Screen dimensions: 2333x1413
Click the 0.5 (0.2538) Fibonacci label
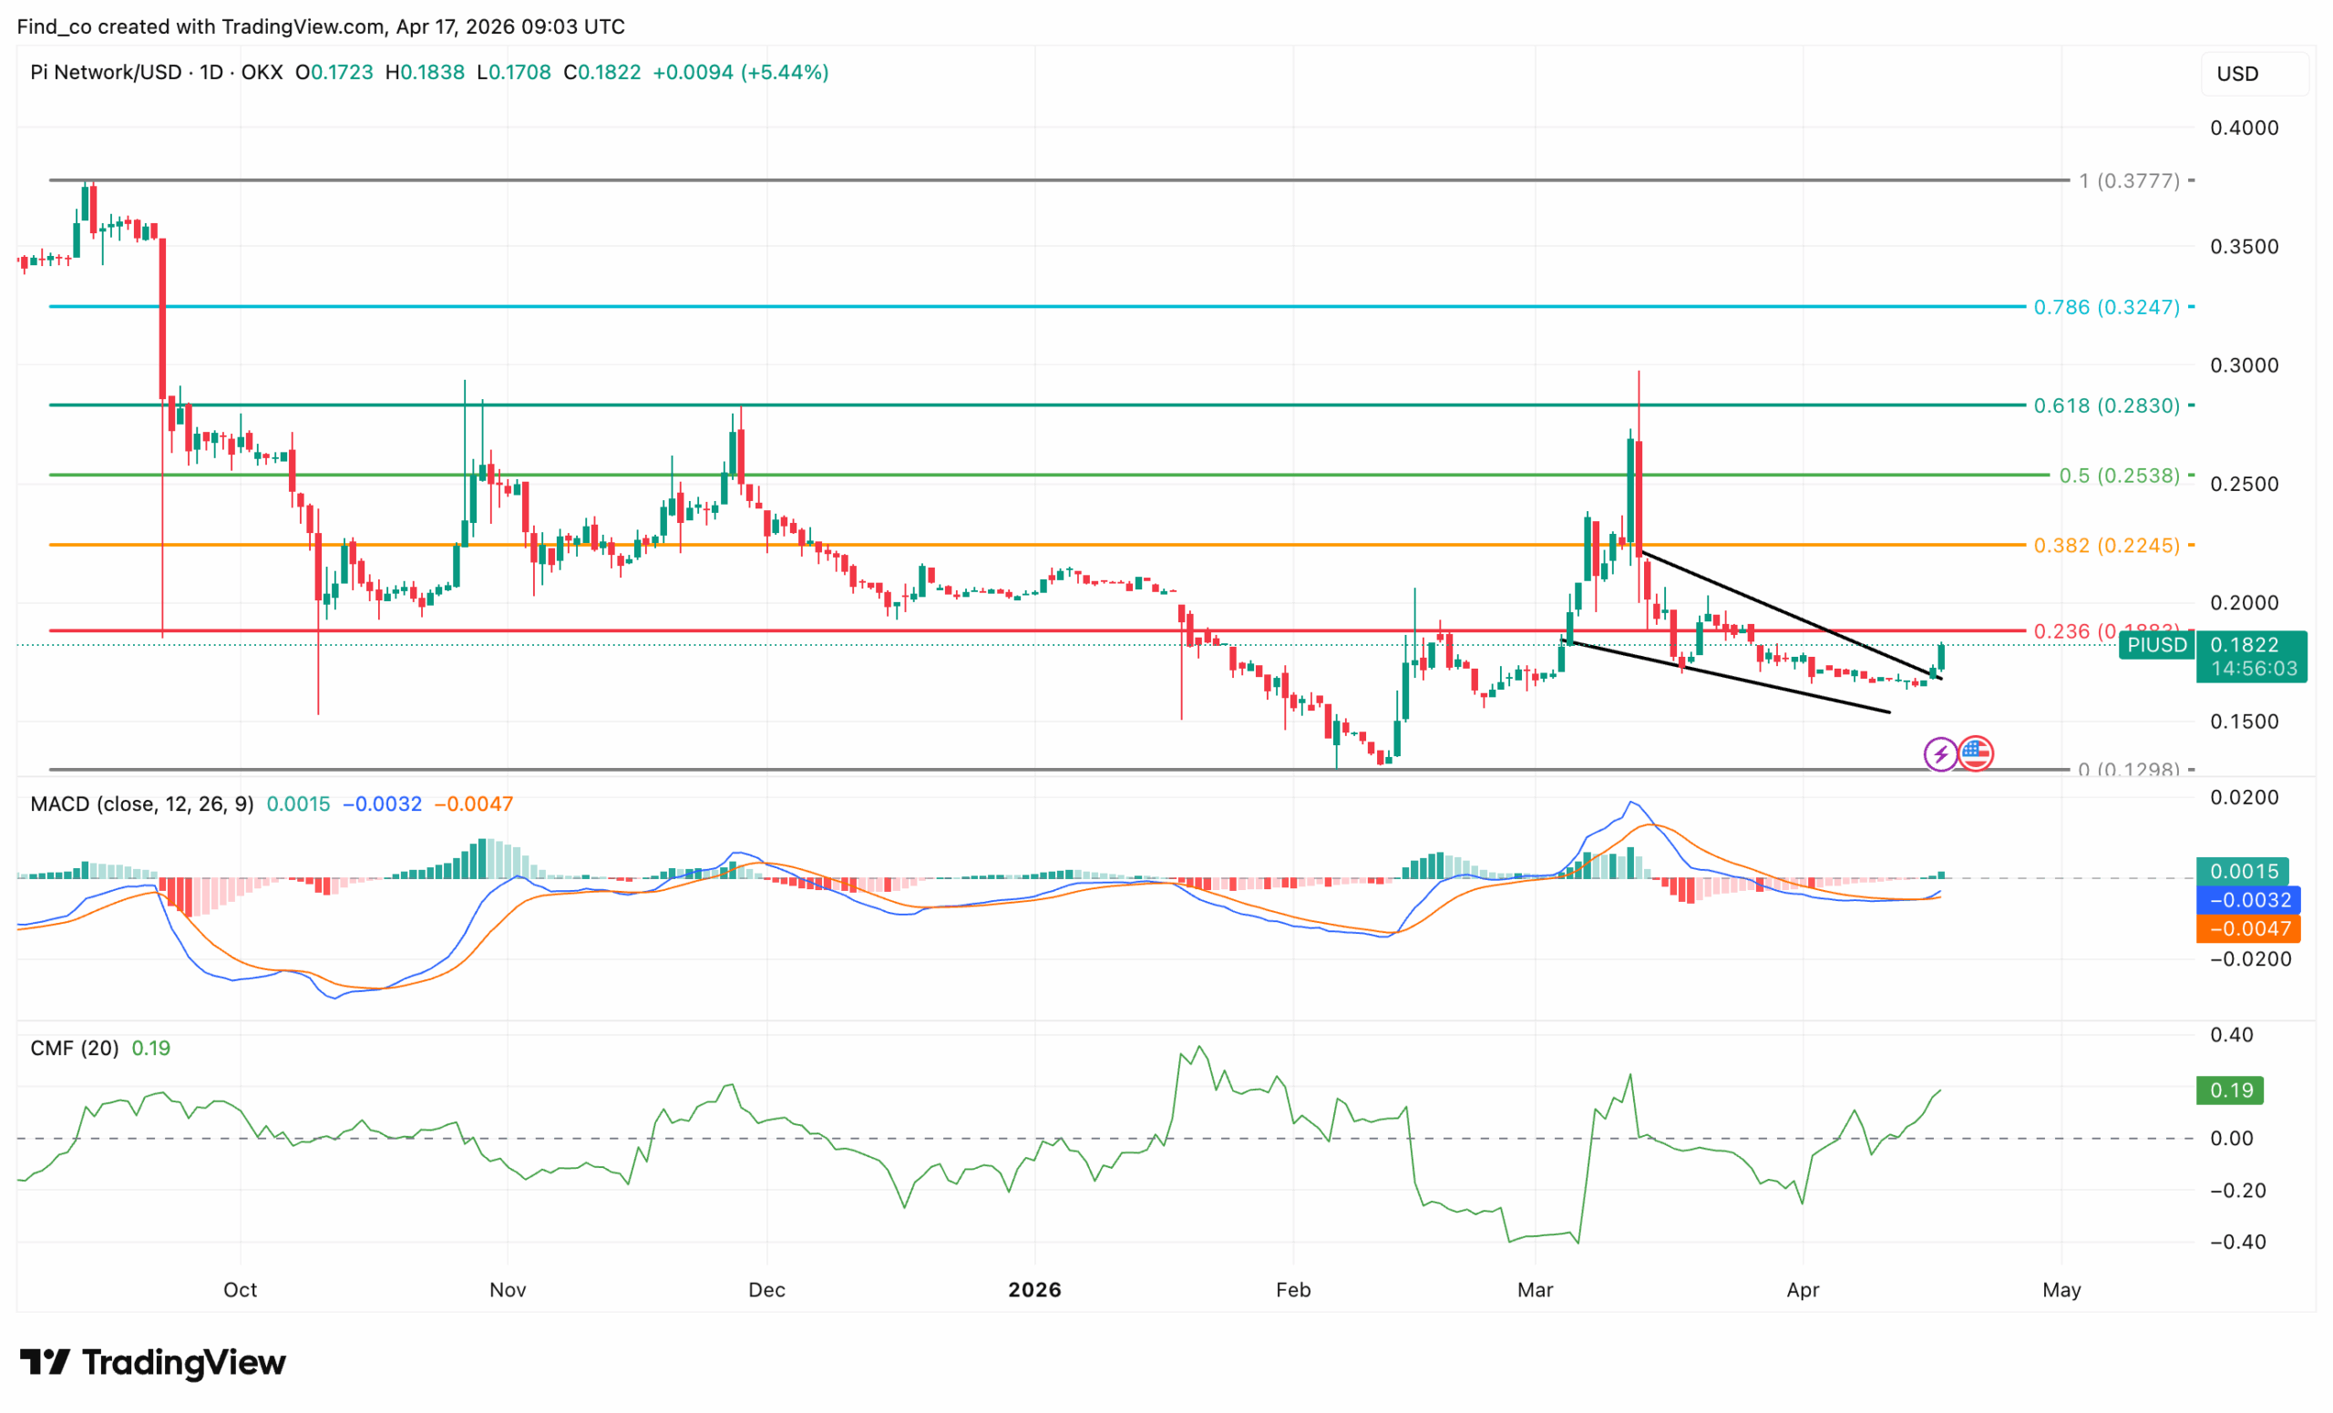[2120, 476]
